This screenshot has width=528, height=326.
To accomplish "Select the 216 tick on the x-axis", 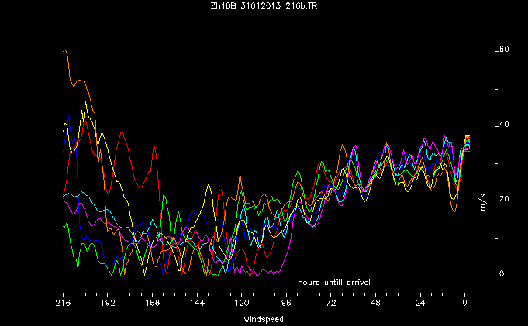I will (x=63, y=304).
